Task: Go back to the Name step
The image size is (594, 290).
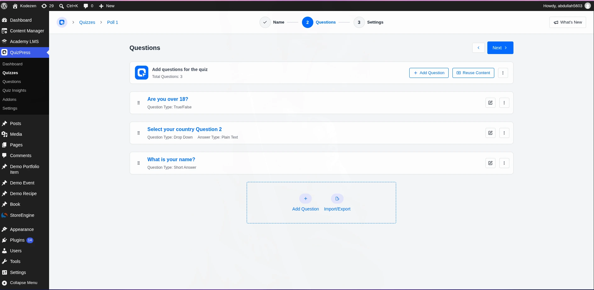Action: (x=272, y=22)
